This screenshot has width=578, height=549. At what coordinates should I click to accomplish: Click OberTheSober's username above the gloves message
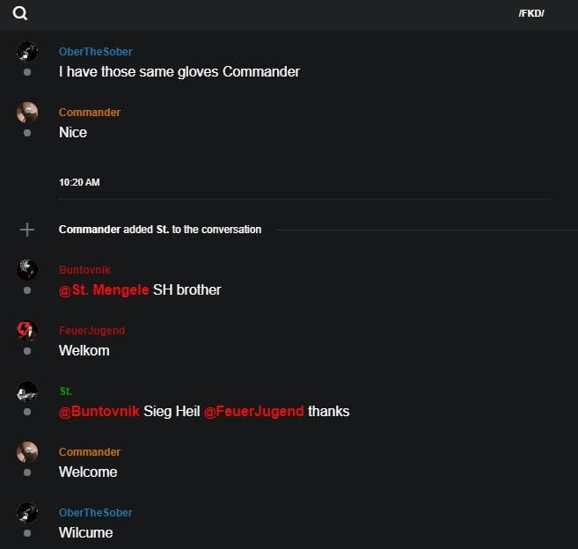(x=95, y=52)
